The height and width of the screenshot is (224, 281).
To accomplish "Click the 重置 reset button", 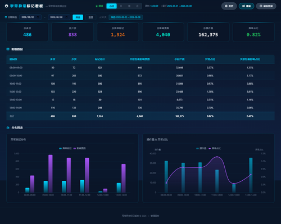I will coord(91,17).
